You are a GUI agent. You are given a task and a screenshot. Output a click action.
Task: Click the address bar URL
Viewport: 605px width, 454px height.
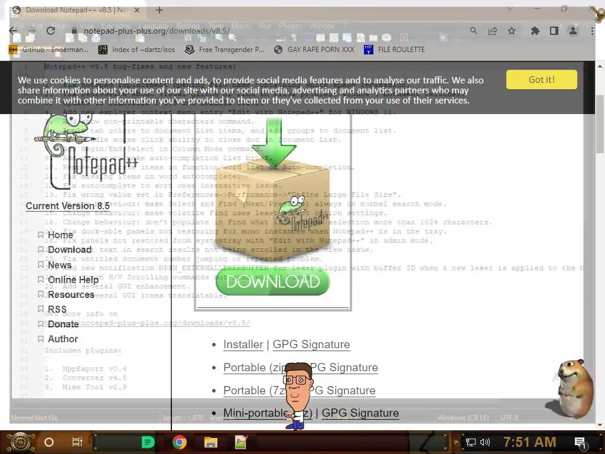click(157, 31)
